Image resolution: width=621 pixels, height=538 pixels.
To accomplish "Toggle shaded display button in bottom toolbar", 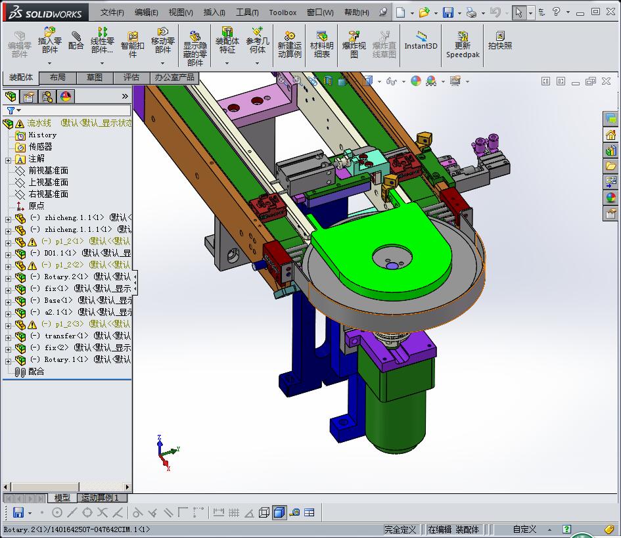I will tap(279, 512).
